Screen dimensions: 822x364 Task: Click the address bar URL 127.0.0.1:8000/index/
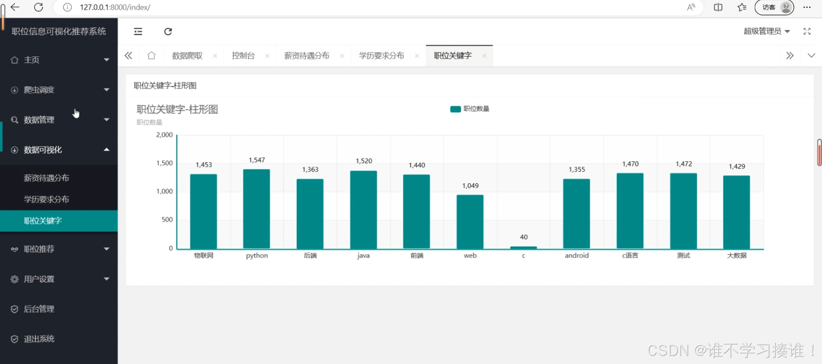click(115, 7)
